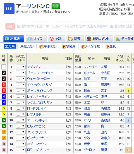Open jockey page for Fベリー

pos(89,120)
